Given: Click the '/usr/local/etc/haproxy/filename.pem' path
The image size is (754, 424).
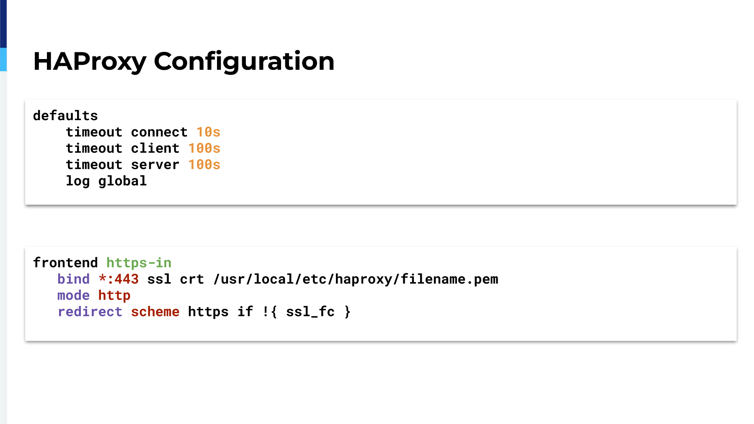Looking at the screenshot, I should pos(356,279).
